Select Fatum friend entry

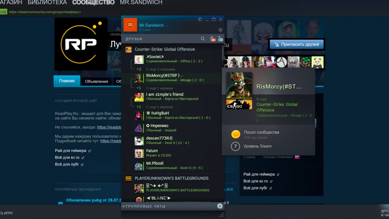point(171,153)
